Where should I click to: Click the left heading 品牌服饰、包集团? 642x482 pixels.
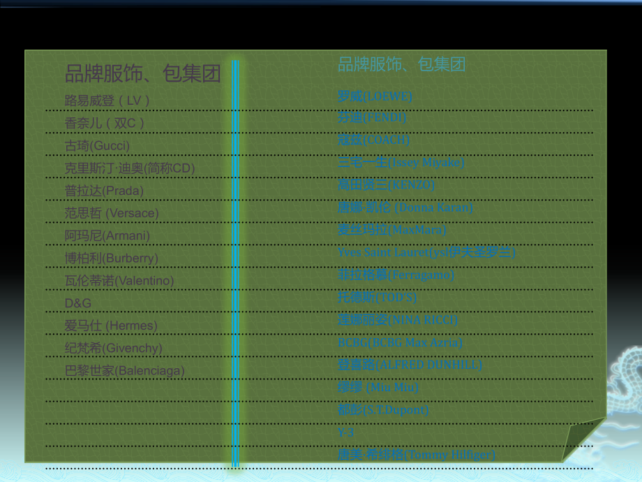point(143,74)
